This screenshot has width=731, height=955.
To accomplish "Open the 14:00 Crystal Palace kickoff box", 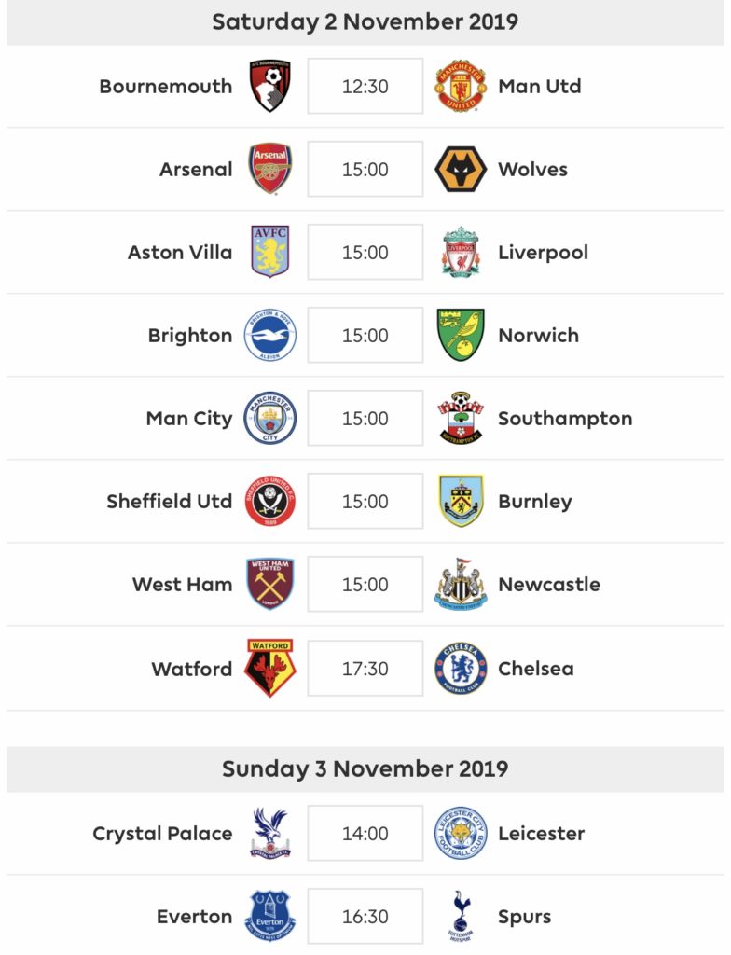I will (365, 833).
